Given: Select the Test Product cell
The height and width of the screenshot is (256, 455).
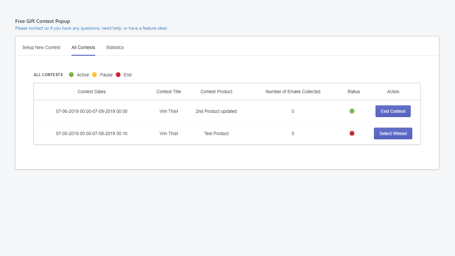Looking at the screenshot, I should tap(216, 133).
